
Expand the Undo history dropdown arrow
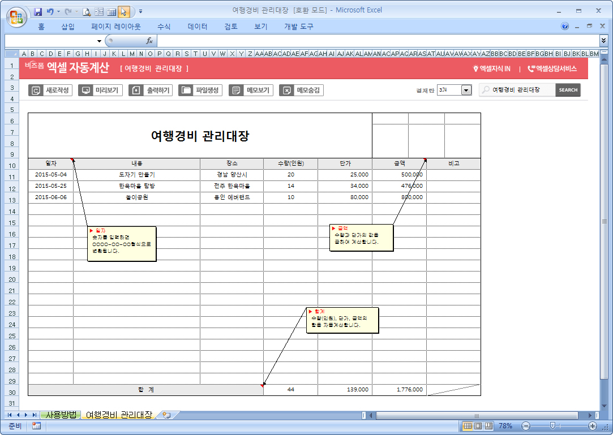pos(59,12)
